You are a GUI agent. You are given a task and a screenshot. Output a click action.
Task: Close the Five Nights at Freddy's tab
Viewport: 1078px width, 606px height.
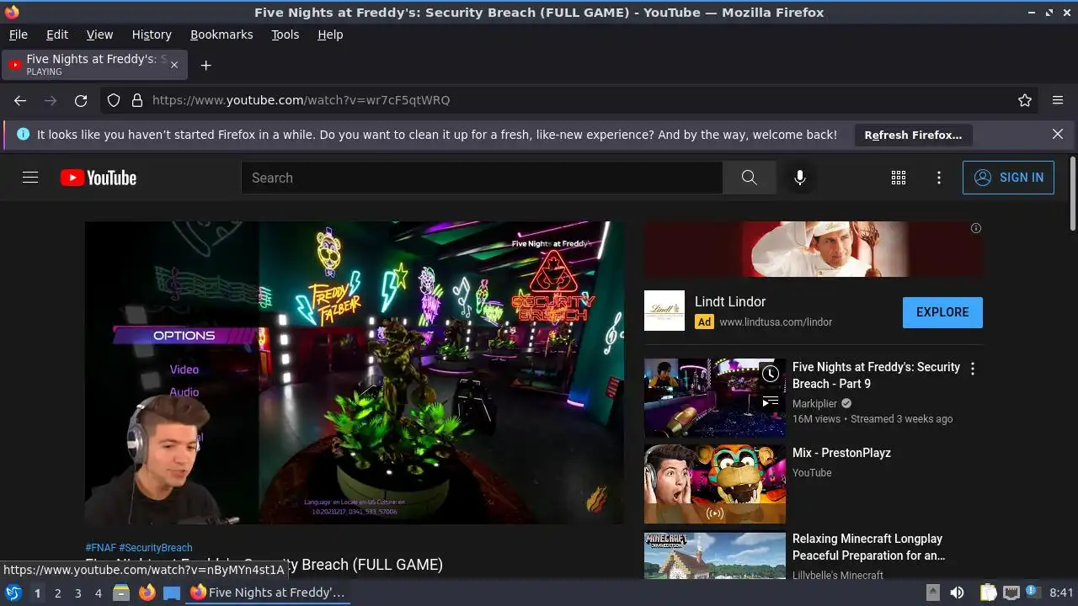[x=174, y=65]
